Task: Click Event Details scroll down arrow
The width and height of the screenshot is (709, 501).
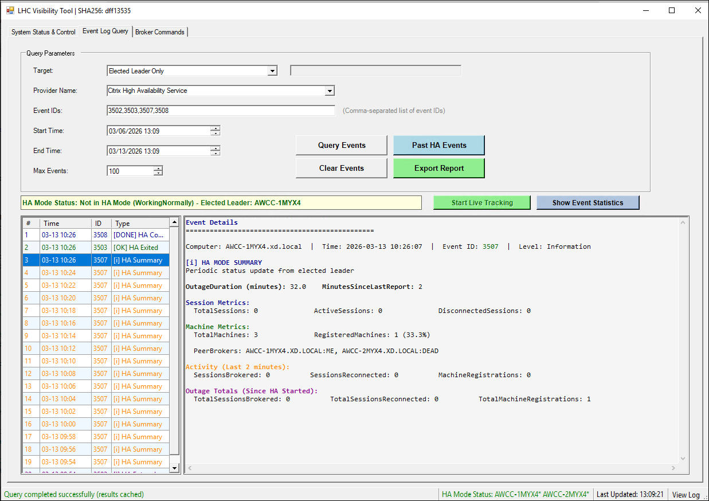Action: point(683,459)
